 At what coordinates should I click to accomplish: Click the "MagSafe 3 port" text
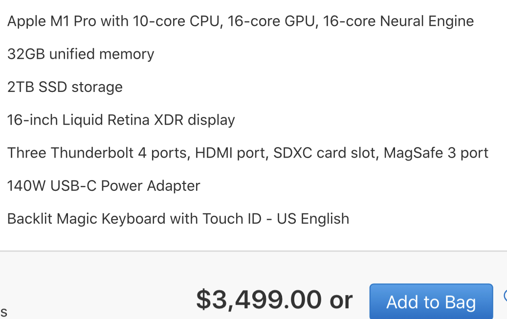tap(436, 153)
